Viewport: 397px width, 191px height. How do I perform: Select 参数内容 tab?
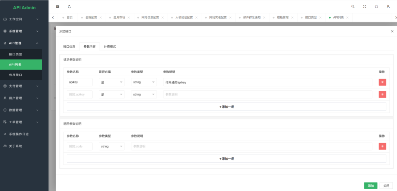[90, 46]
